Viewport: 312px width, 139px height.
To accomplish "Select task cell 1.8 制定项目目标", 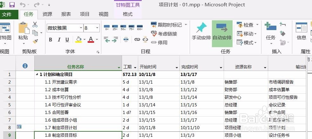I will pos(78,135).
